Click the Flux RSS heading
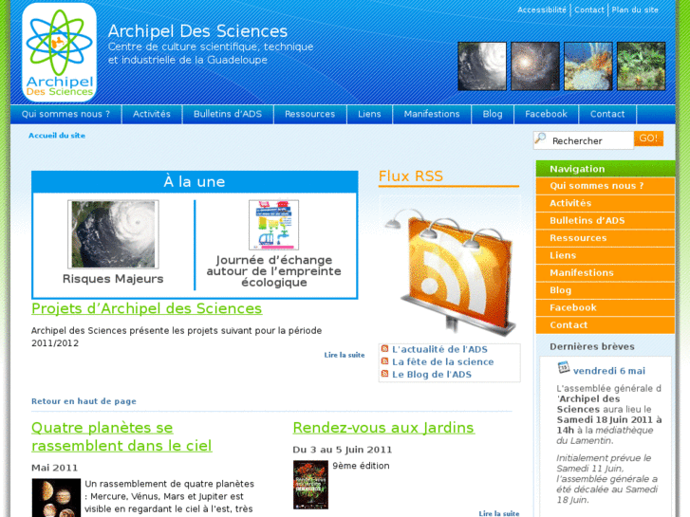 [411, 176]
